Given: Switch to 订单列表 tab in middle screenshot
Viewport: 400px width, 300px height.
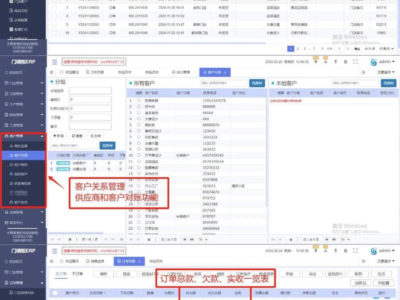Looking at the screenshot, I should (x=95, y=72).
